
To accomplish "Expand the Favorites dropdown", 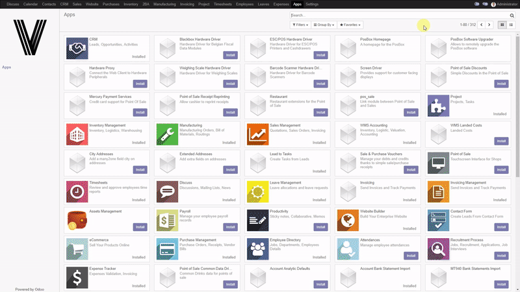I will [x=350, y=25].
